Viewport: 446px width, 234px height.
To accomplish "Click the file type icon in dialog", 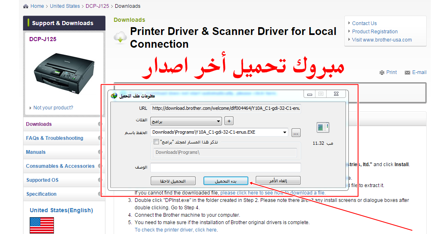I will [x=323, y=127].
